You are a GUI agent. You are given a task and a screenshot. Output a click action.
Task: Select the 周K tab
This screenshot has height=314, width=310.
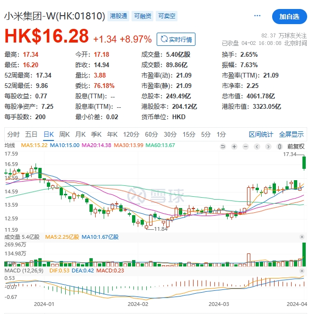(x=64, y=134)
